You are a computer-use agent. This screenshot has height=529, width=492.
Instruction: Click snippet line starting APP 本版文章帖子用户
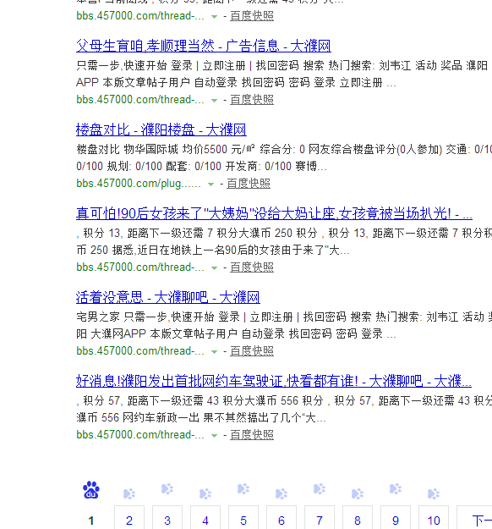[236, 82]
